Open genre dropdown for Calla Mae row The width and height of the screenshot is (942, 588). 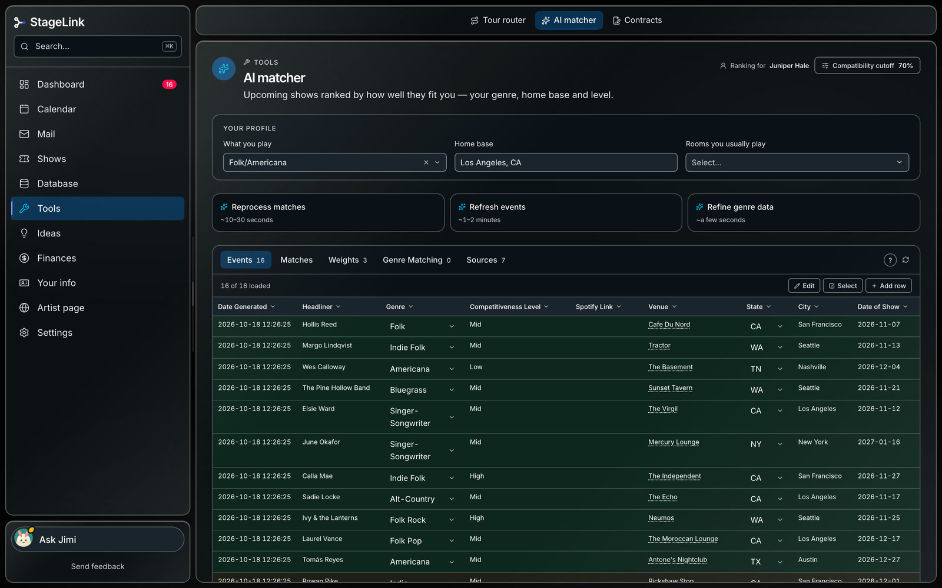pos(452,478)
